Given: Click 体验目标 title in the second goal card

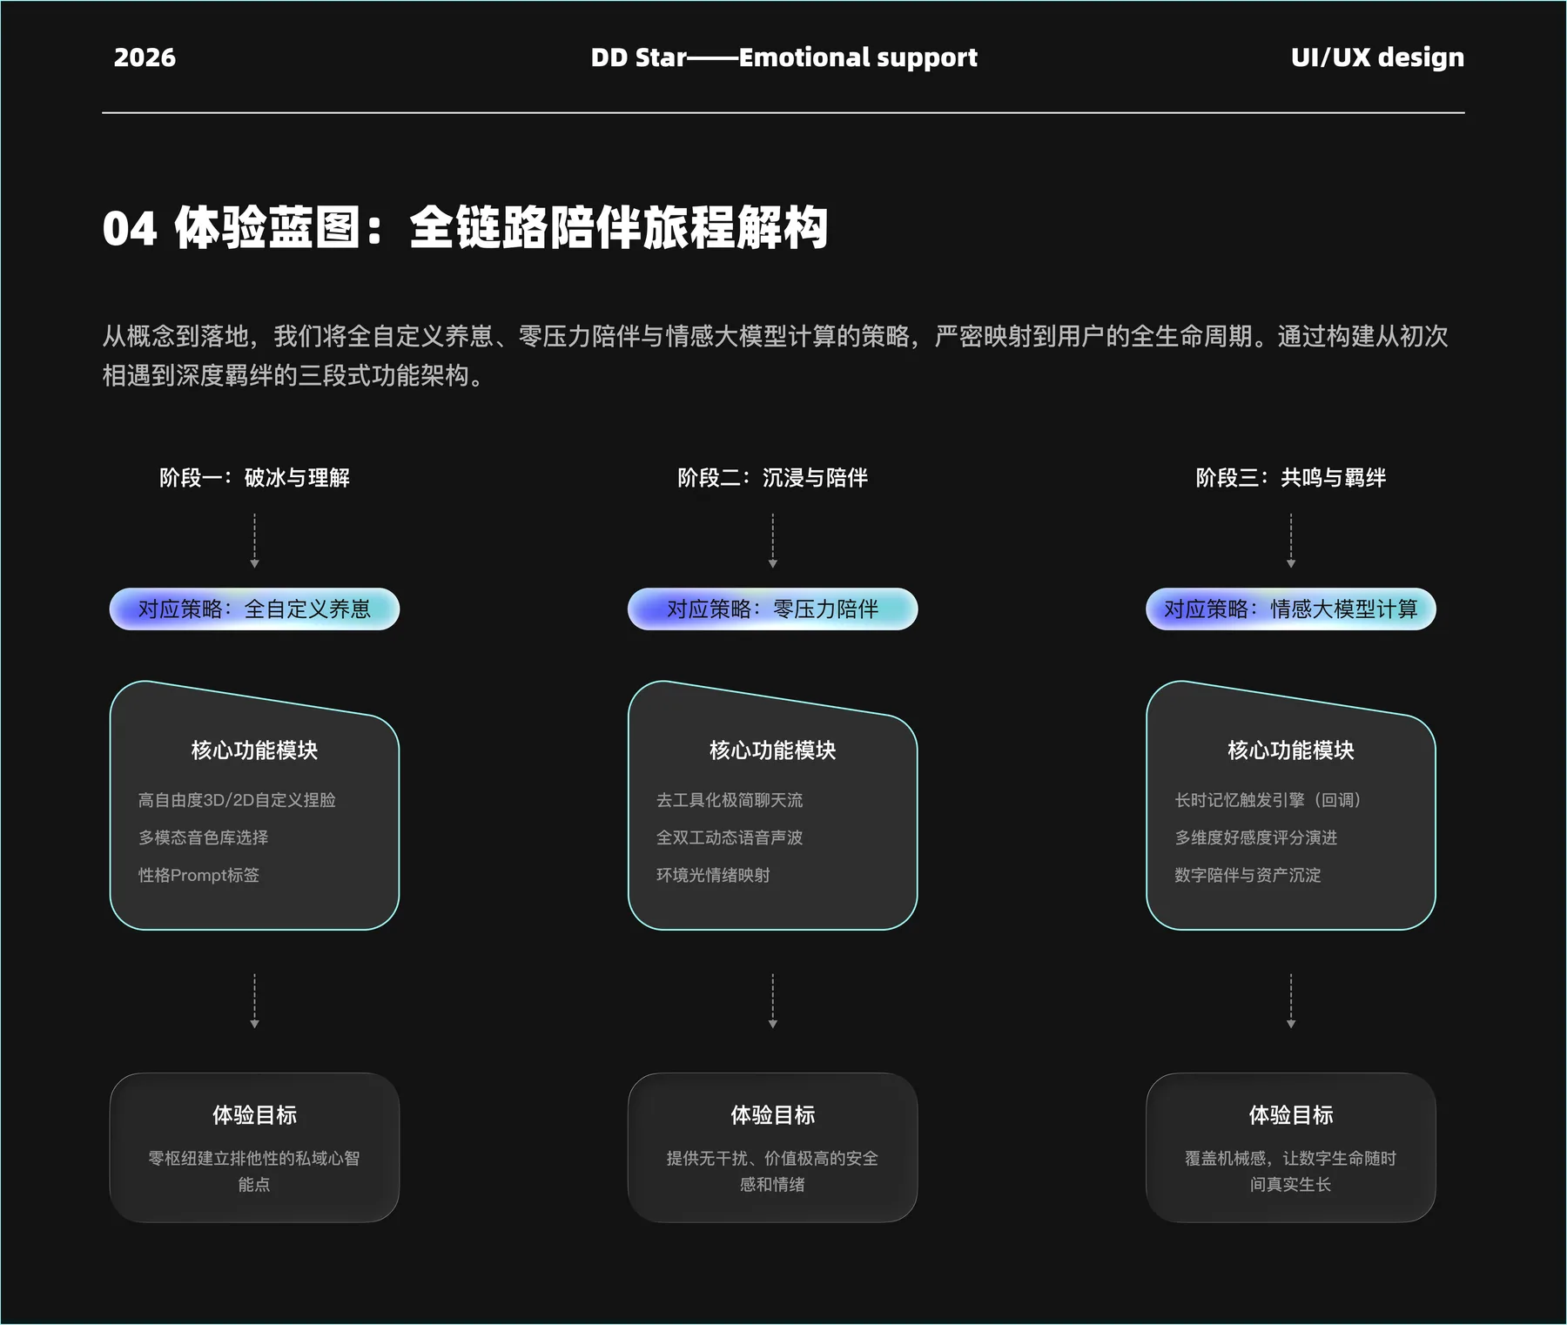Looking at the screenshot, I should pyautogui.click(x=772, y=1115).
